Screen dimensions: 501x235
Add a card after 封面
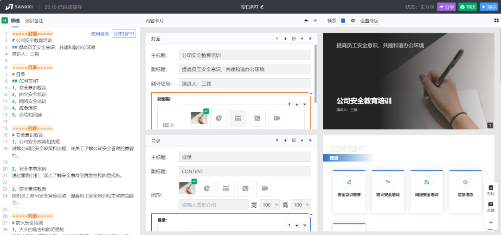[302, 38]
